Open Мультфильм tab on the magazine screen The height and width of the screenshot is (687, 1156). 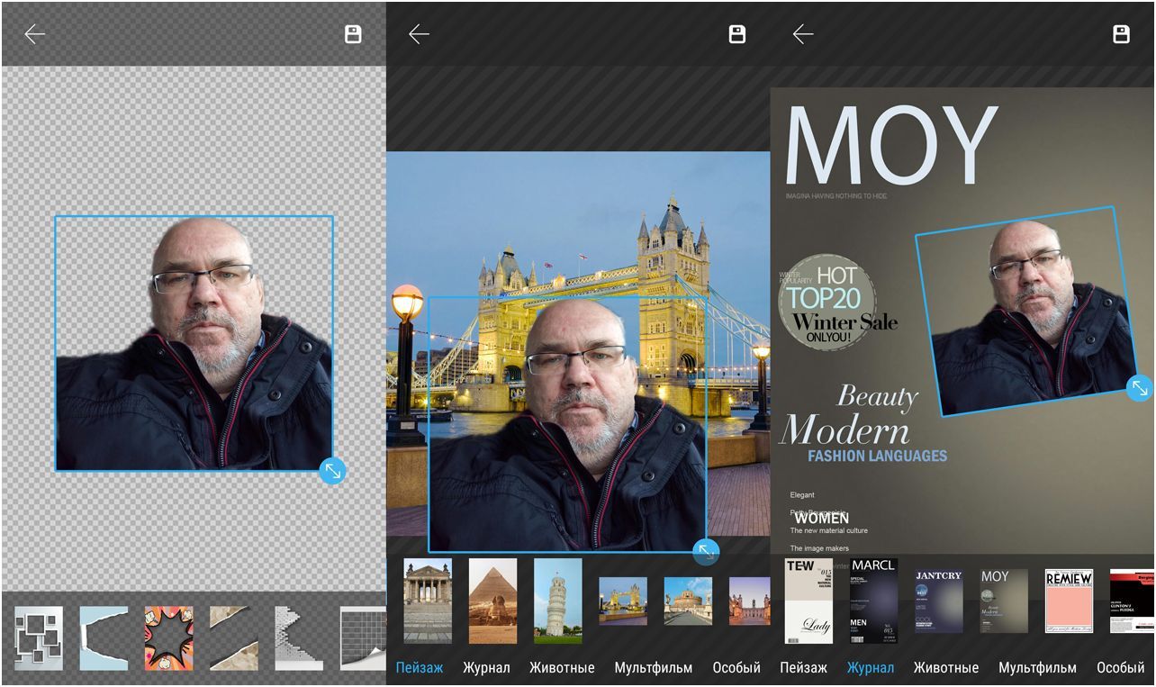pos(1037,668)
